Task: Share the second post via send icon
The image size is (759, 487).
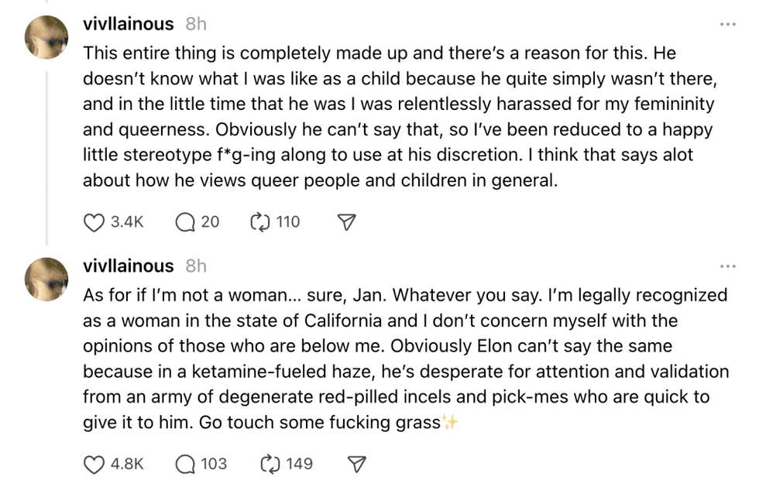Action: (x=356, y=464)
